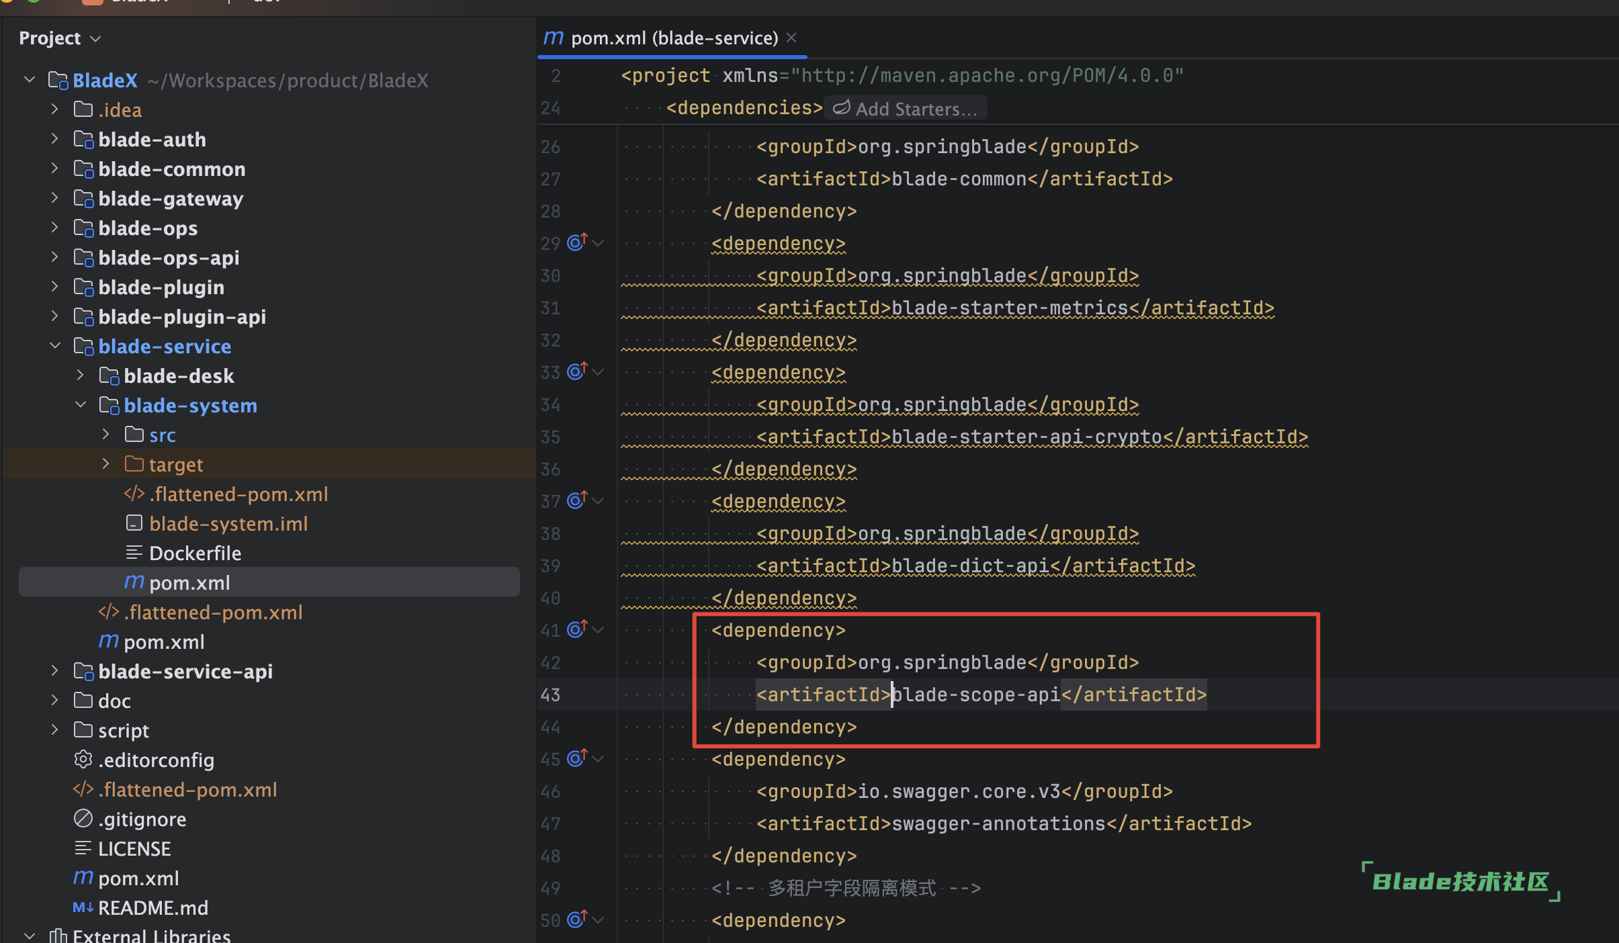Expand the blade-common module
This screenshot has width=1619, height=943.
[x=55, y=169]
